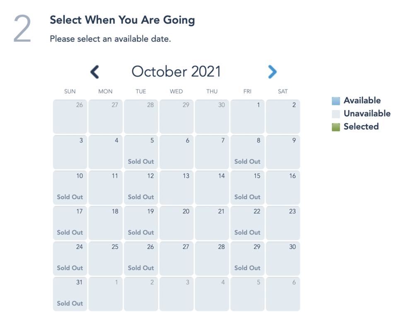Viewport: 401px width, 318px height.
Task: Click the Selected green legend swatch
Action: pos(336,127)
